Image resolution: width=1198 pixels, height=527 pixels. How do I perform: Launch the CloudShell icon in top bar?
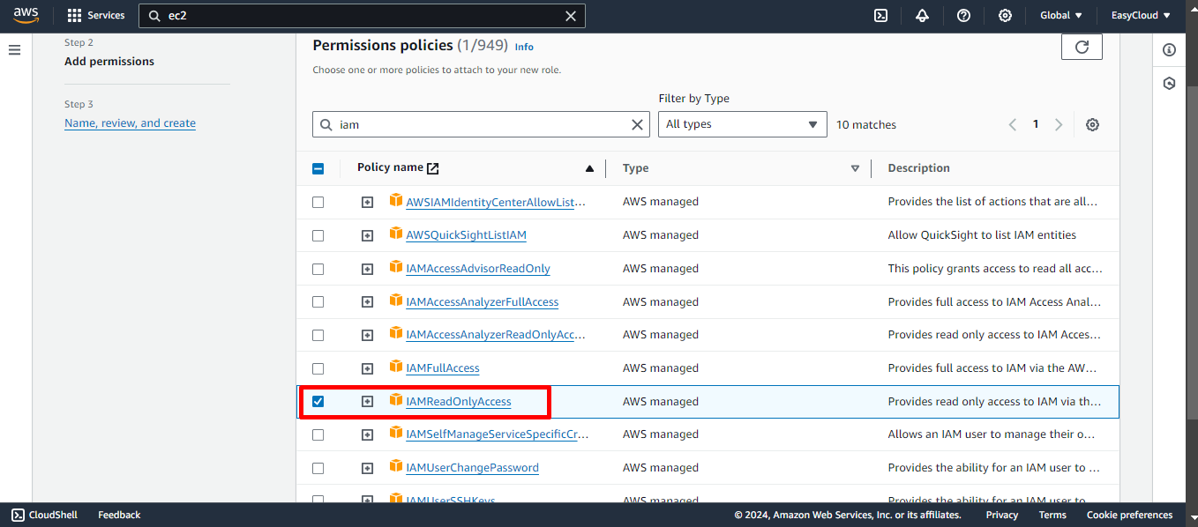(x=880, y=15)
